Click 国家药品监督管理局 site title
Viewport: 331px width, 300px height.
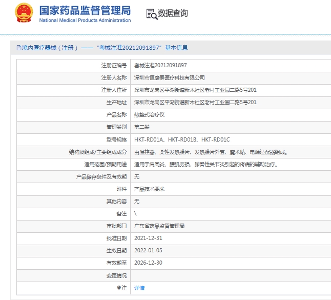coord(85,11)
